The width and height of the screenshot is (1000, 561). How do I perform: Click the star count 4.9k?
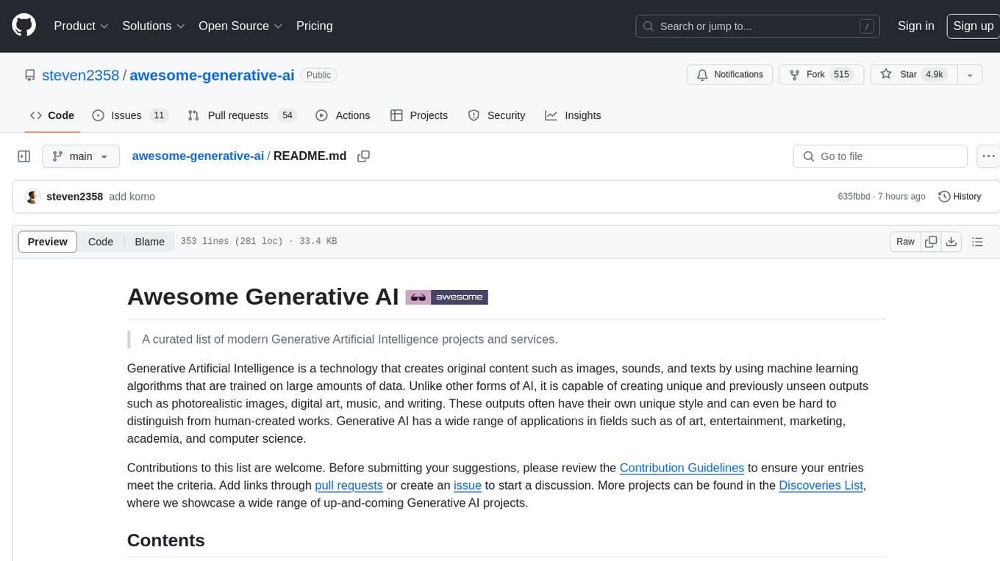934,75
